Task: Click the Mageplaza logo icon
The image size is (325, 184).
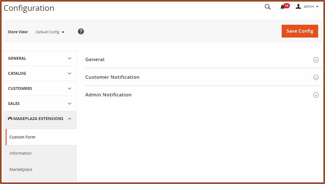Action: click(x=10, y=119)
